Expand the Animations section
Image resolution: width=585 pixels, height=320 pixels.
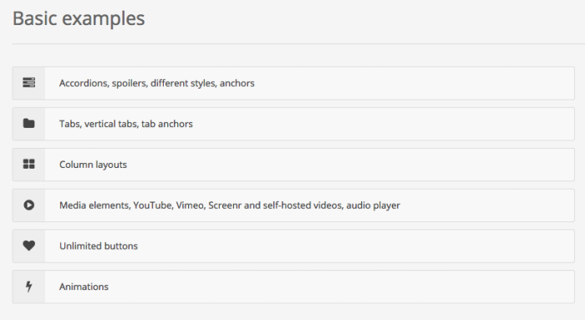pos(293,287)
